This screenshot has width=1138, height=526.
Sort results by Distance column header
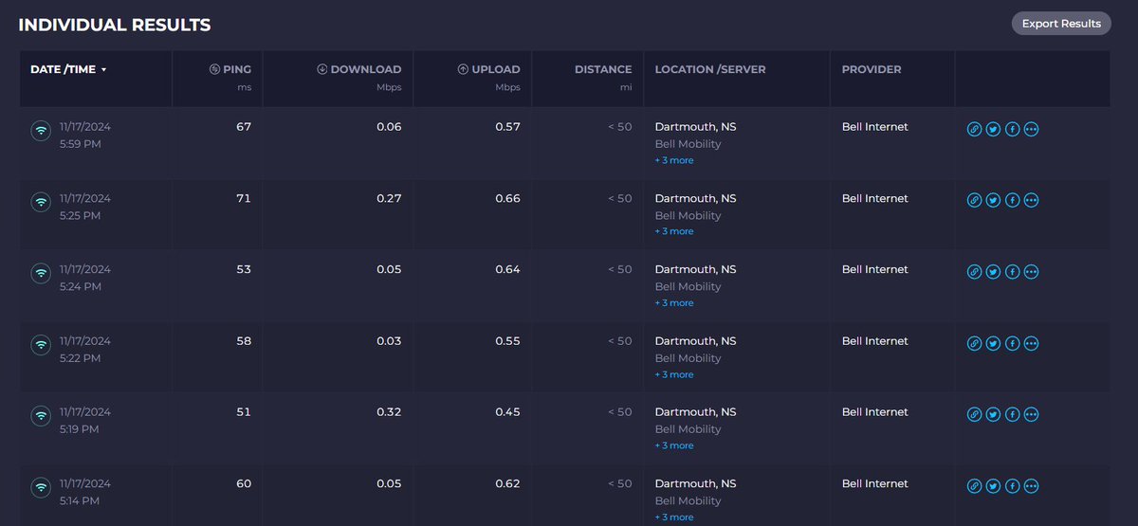[x=603, y=69]
